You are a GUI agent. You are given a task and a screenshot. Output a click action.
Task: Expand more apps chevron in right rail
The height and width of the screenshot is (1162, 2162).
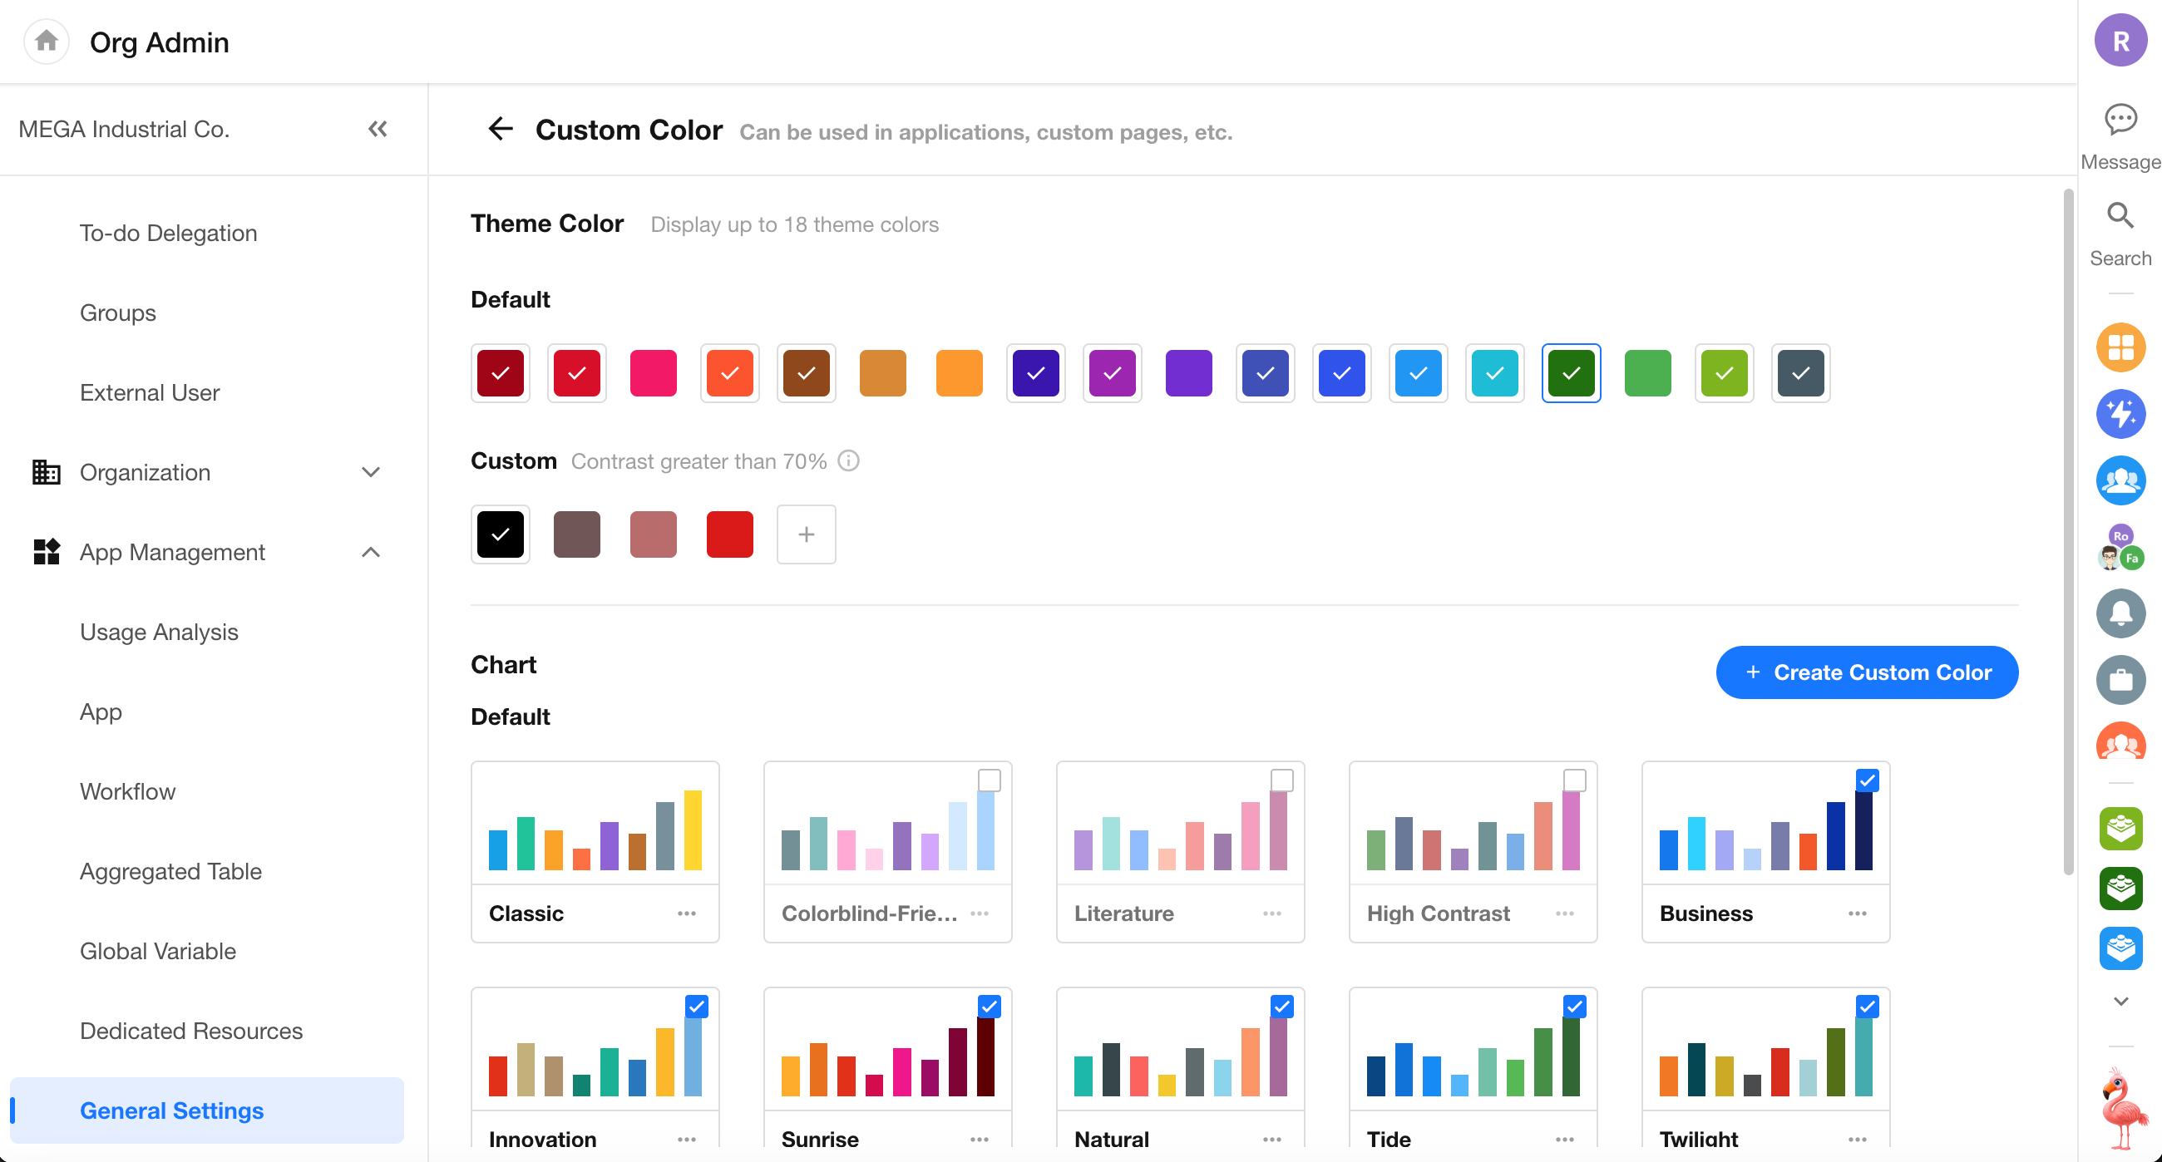pos(2120,1001)
